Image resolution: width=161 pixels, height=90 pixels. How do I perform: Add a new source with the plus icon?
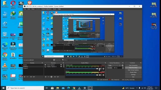point(46,77)
